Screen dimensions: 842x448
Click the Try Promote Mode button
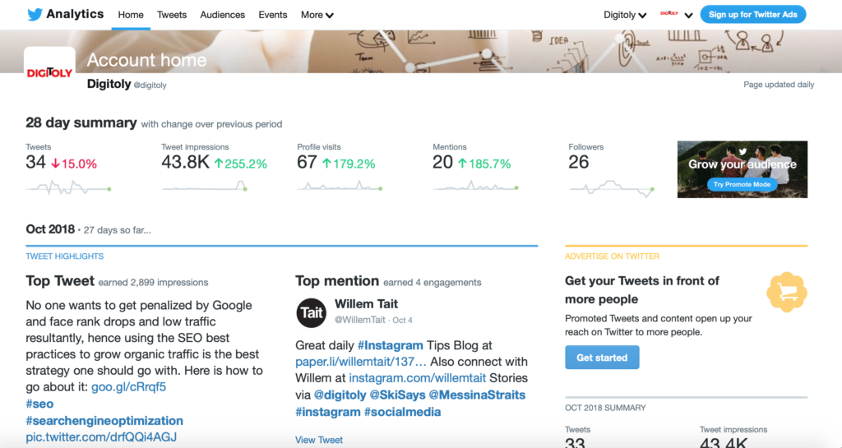[x=742, y=185]
